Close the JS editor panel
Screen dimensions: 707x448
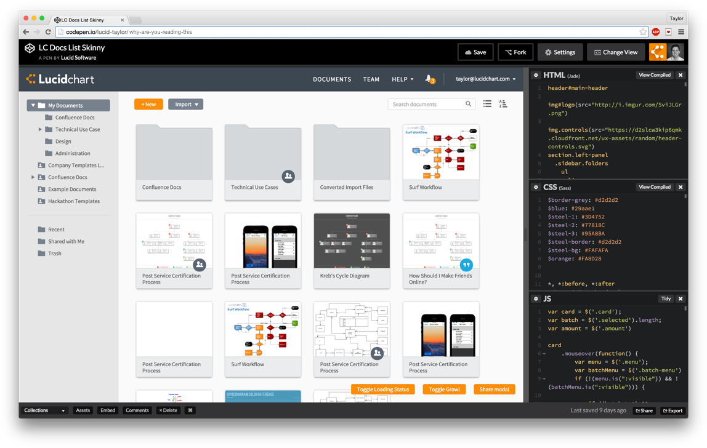point(681,299)
